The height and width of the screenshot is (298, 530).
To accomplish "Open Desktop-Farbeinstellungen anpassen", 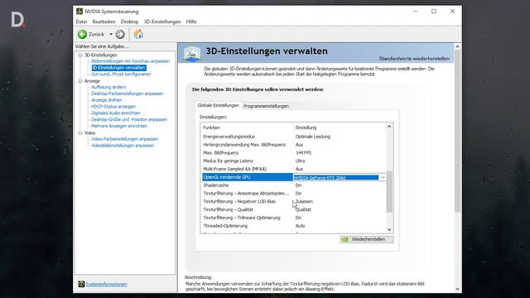I will click(x=127, y=94).
